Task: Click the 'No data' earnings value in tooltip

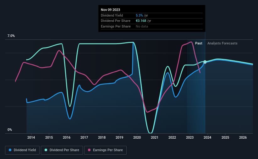Action: (x=142, y=26)
